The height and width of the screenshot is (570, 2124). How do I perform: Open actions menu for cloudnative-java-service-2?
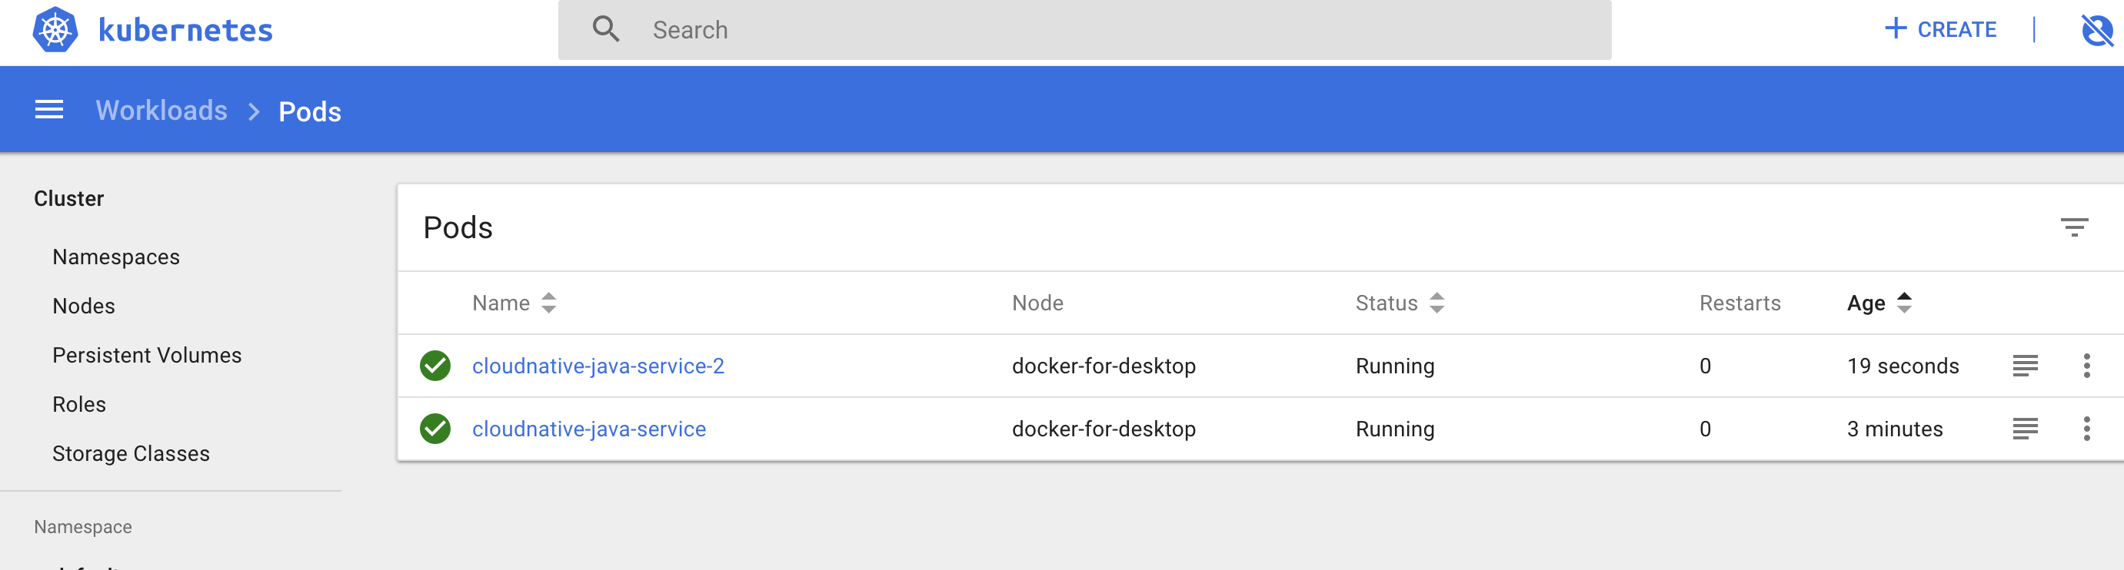tap(2087, 366)
